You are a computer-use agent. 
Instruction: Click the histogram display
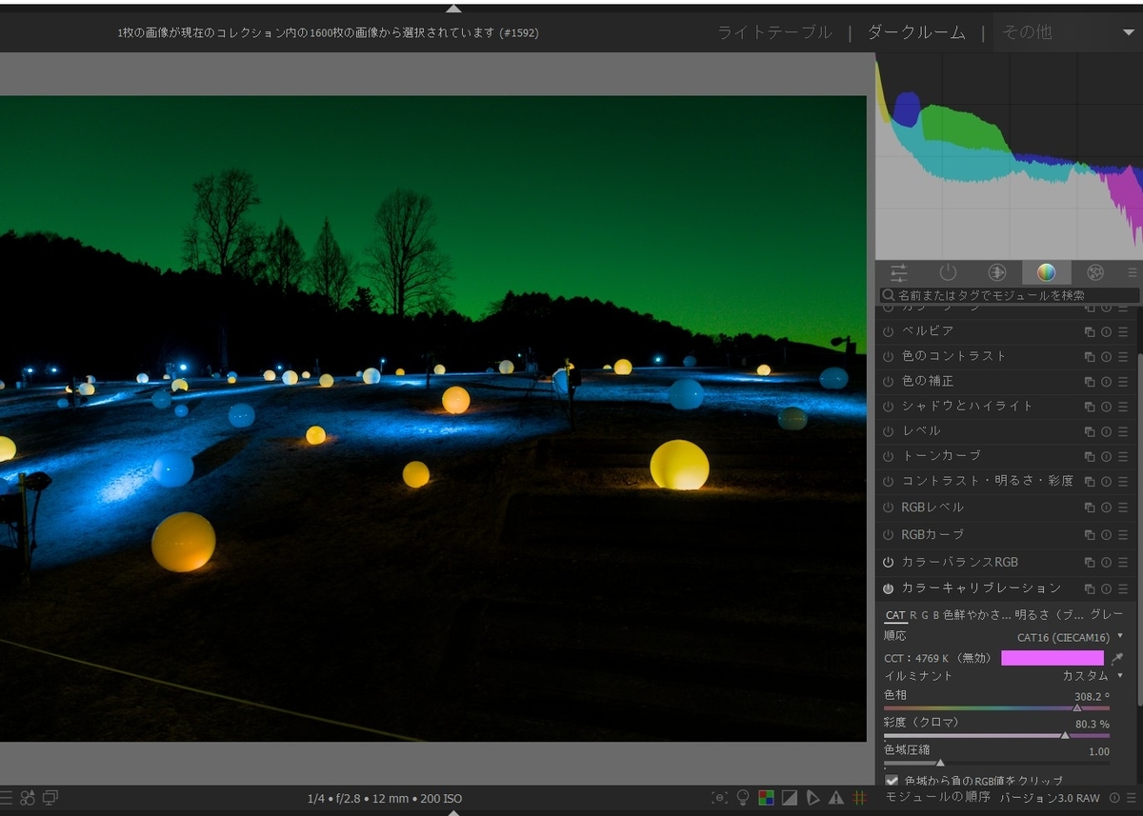click(1009, 156)
